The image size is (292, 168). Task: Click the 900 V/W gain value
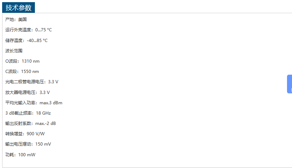[x=36, y=134]
